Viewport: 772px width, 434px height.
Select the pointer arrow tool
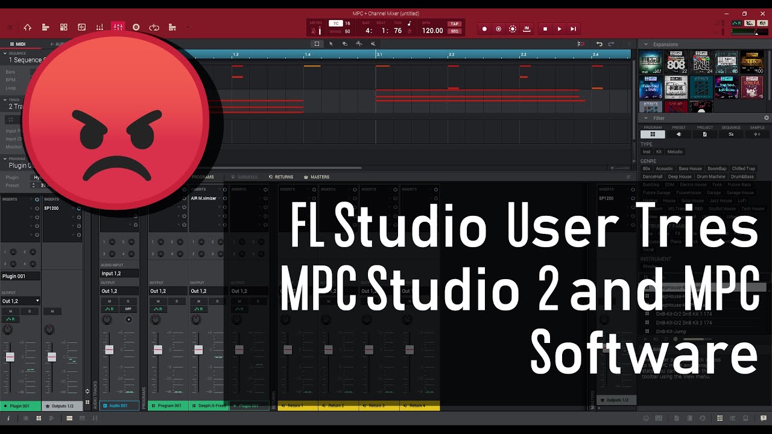tap(331, 44)
